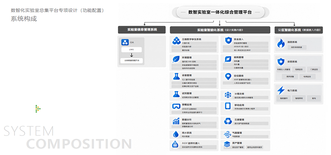Click the 三维数字孪生系统 cluster icon
Image resolution: width=331 pixels, height=155 pixels.
176,41
